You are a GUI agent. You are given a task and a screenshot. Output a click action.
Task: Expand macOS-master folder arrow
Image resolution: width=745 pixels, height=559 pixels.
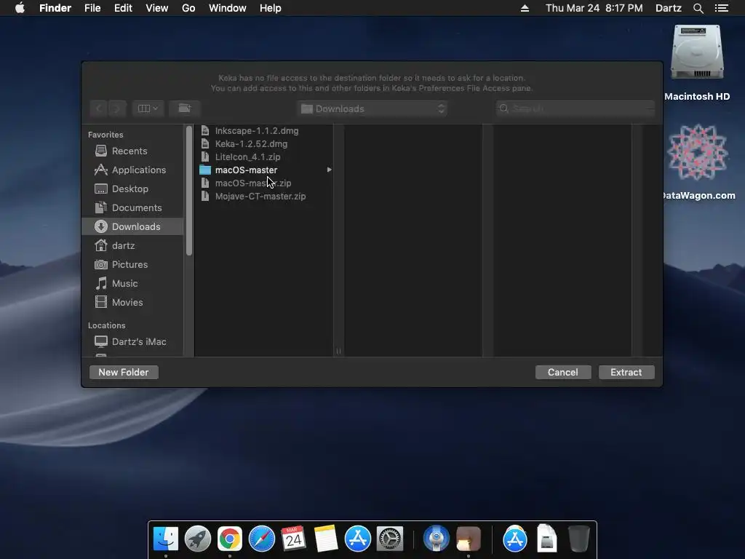point(329,170)
